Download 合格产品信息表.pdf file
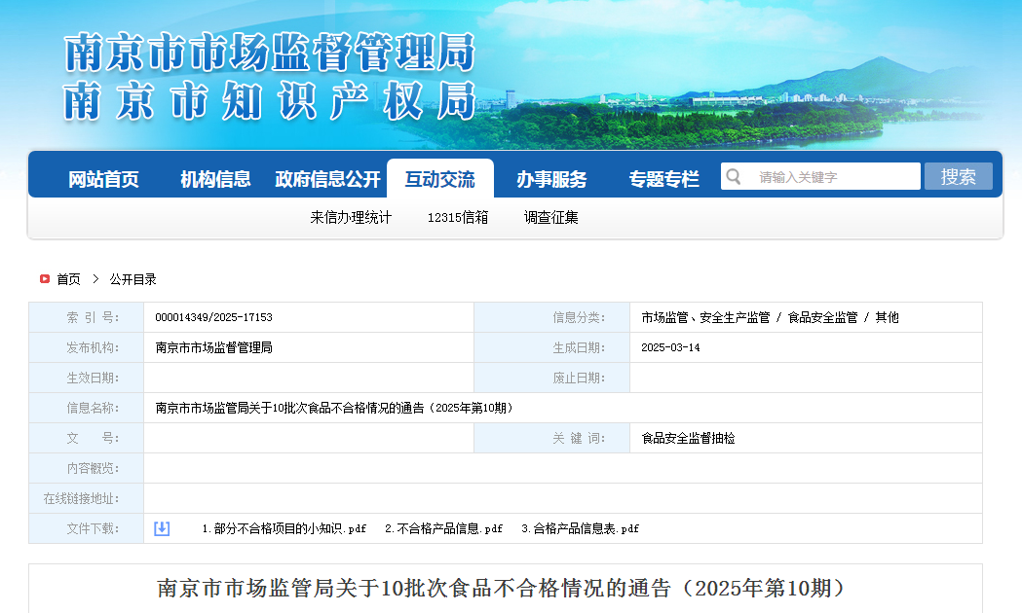 tap(580, 528)
